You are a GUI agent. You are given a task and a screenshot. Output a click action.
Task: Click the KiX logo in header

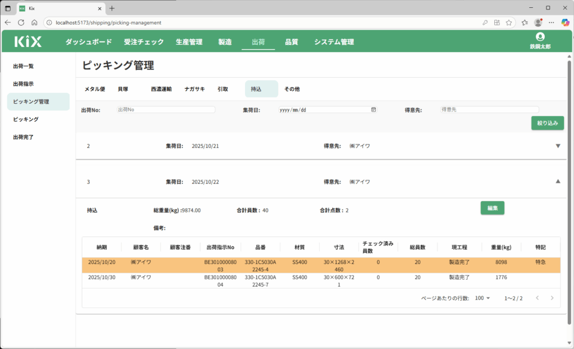tap(28, 41)
